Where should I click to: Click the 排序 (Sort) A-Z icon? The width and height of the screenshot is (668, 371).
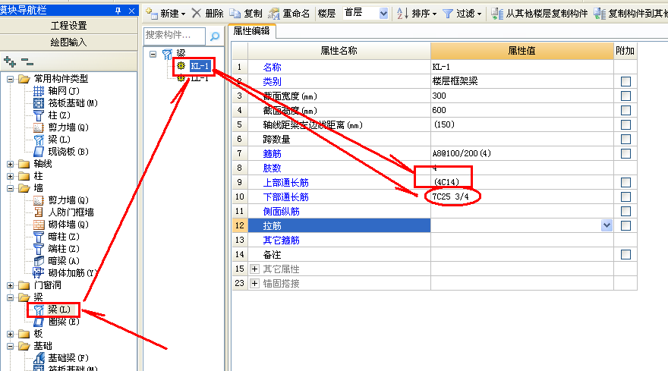(402, 14)
